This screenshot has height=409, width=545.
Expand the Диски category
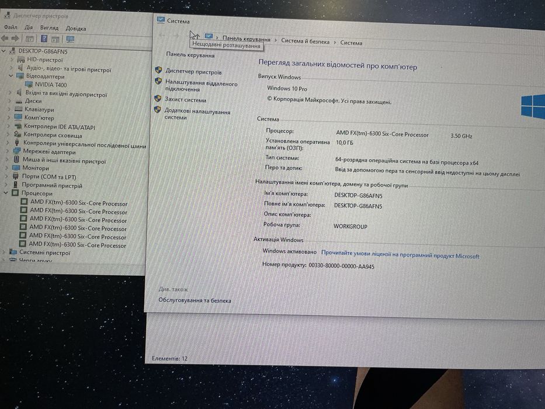pyautogui.click(x=10, y=101)
